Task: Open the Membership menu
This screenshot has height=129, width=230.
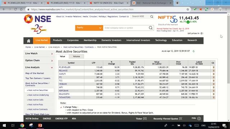Action: (90, 40)
